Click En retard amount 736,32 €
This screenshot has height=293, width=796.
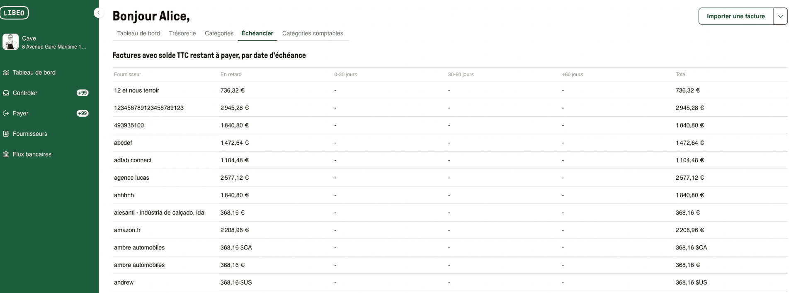click(233, 90)
